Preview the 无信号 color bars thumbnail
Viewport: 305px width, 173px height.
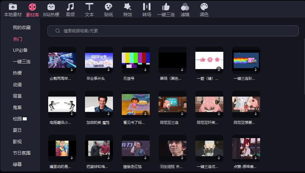coord(136,60)
